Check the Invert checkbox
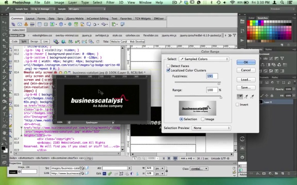 coord(237,105)
